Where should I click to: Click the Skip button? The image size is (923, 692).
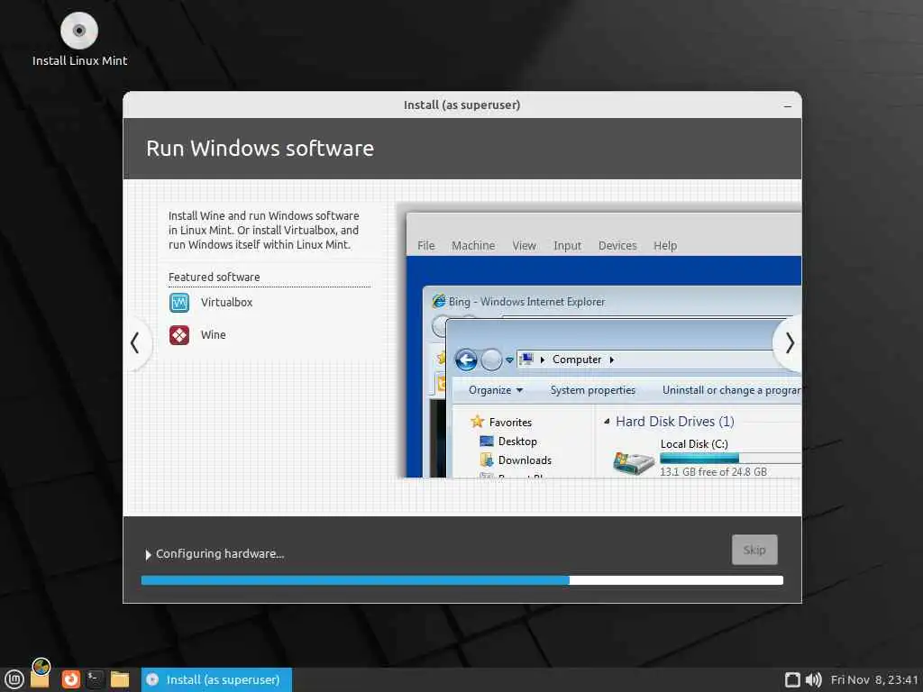point(754,550)
